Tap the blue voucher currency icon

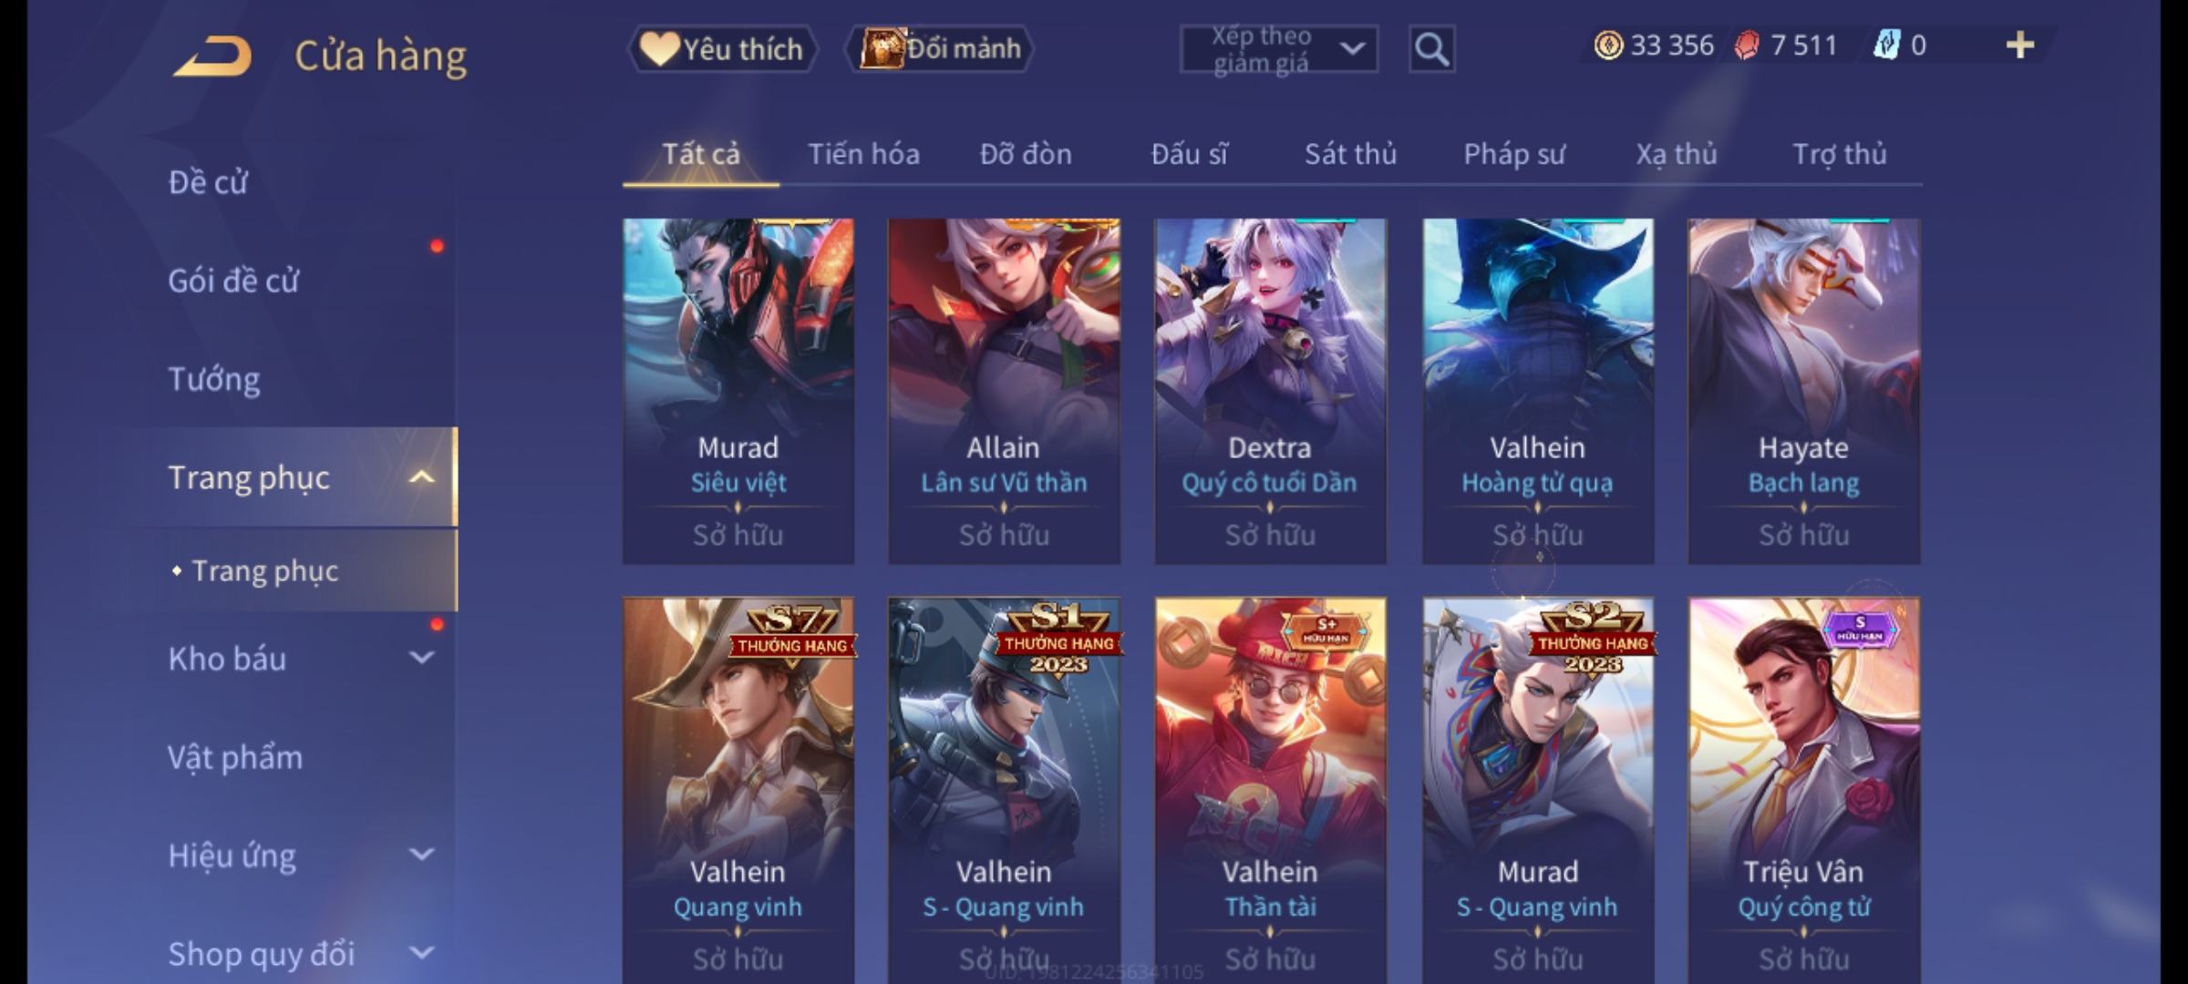tap(1887, 46)
